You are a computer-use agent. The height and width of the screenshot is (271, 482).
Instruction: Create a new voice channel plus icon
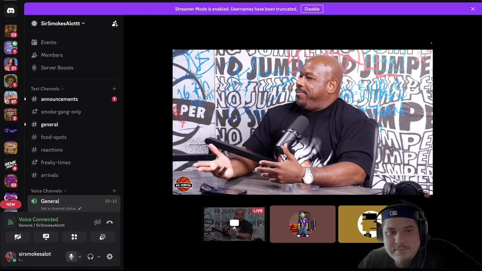tap(114, 191)
